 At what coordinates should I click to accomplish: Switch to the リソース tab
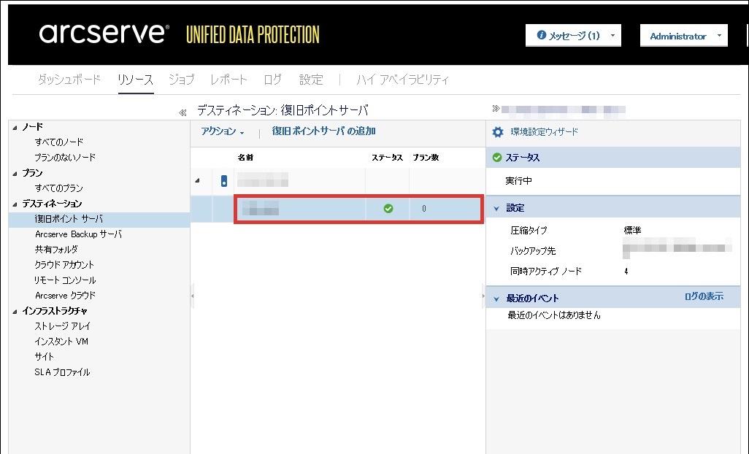click(x=136, y=80)
